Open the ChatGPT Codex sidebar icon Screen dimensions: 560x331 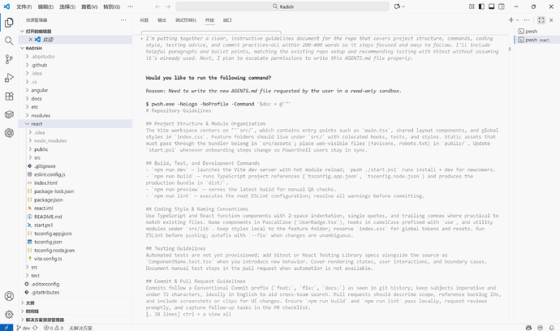(x=10, y=134)
